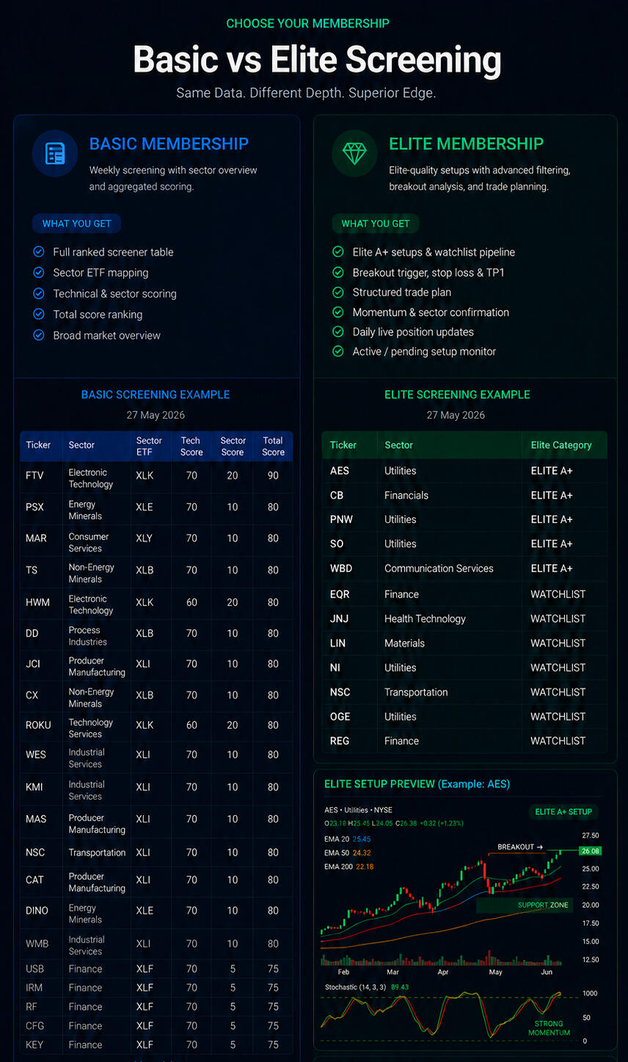Click checkmark beside Structured trade plan

click(338, 292)
